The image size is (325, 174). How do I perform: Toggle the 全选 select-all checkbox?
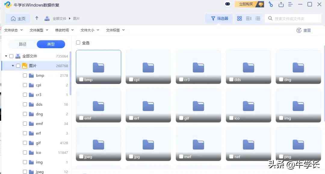point(78,42)
